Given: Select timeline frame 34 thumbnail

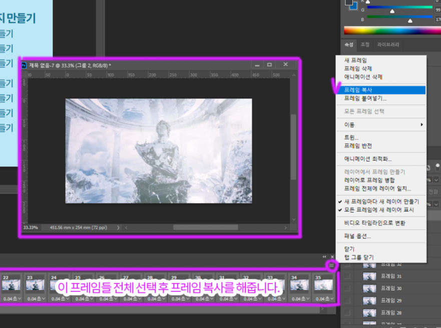Looking at the screenshot, I should point(299,285).
